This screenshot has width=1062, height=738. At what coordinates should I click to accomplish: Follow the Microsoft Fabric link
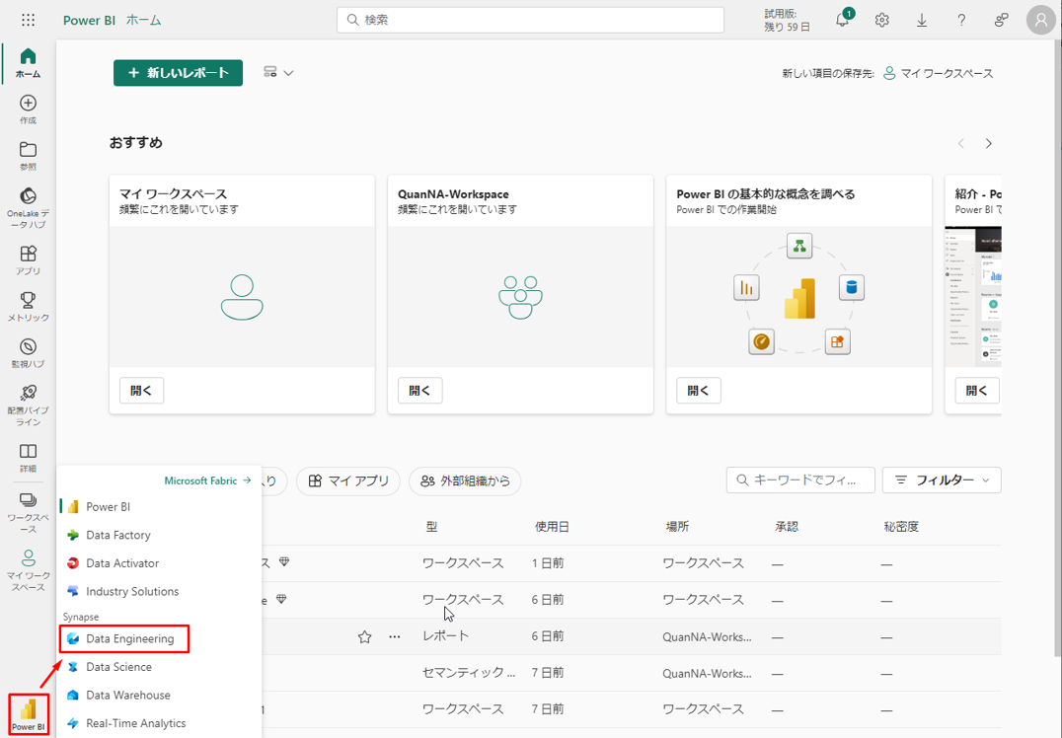coord(208,480)
